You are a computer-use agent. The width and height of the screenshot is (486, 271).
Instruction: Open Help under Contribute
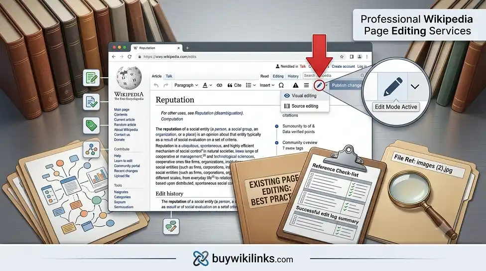coord(118,155)
